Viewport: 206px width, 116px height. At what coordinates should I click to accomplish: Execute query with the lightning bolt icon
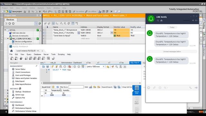(52, 67)
